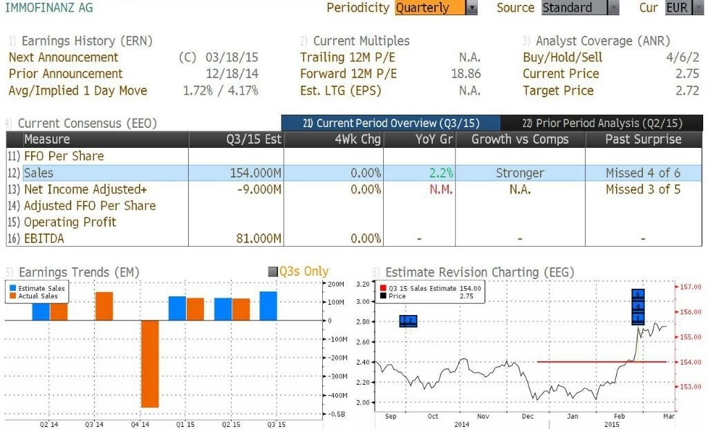708x429 pixels.
Task: Click the Avg/Implied 1 Day Move value
Action: (221, 90)
